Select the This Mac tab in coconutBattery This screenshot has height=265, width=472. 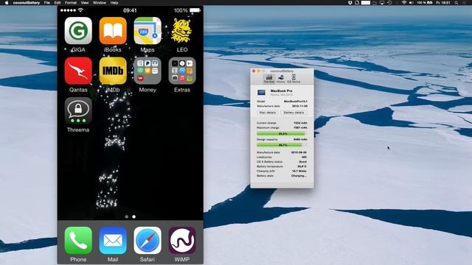[x=268, y=79]
